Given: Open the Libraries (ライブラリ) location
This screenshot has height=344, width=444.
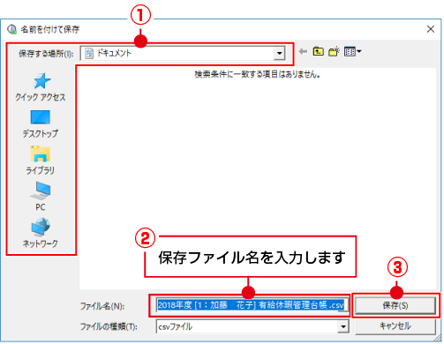Looking at the screenshot, I should [x=41, y=161].
